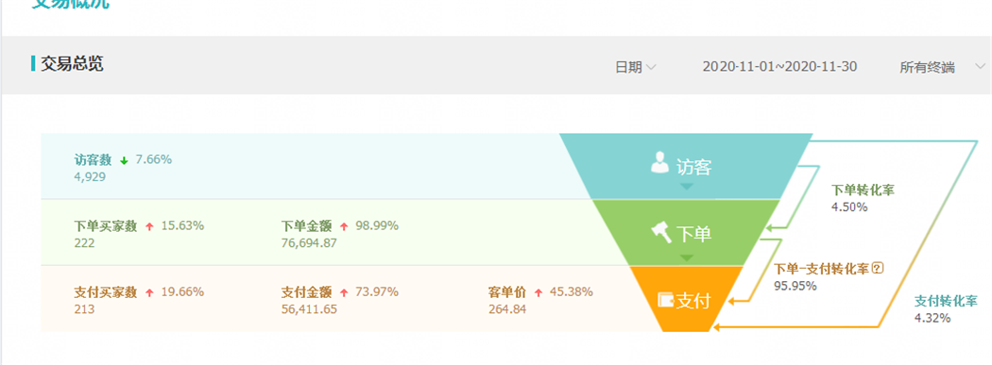Click the 下单转化率 label
The width and height of the screenshot is (992, 365).
pyautogui.click(x=863, y=191)
